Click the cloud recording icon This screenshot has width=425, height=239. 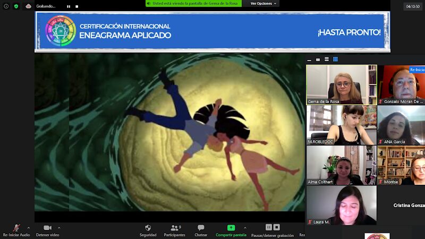tap(28, 6)
